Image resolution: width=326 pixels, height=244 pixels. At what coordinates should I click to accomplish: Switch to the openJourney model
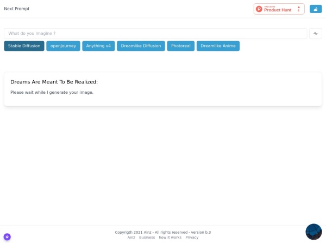coord(63,46)
